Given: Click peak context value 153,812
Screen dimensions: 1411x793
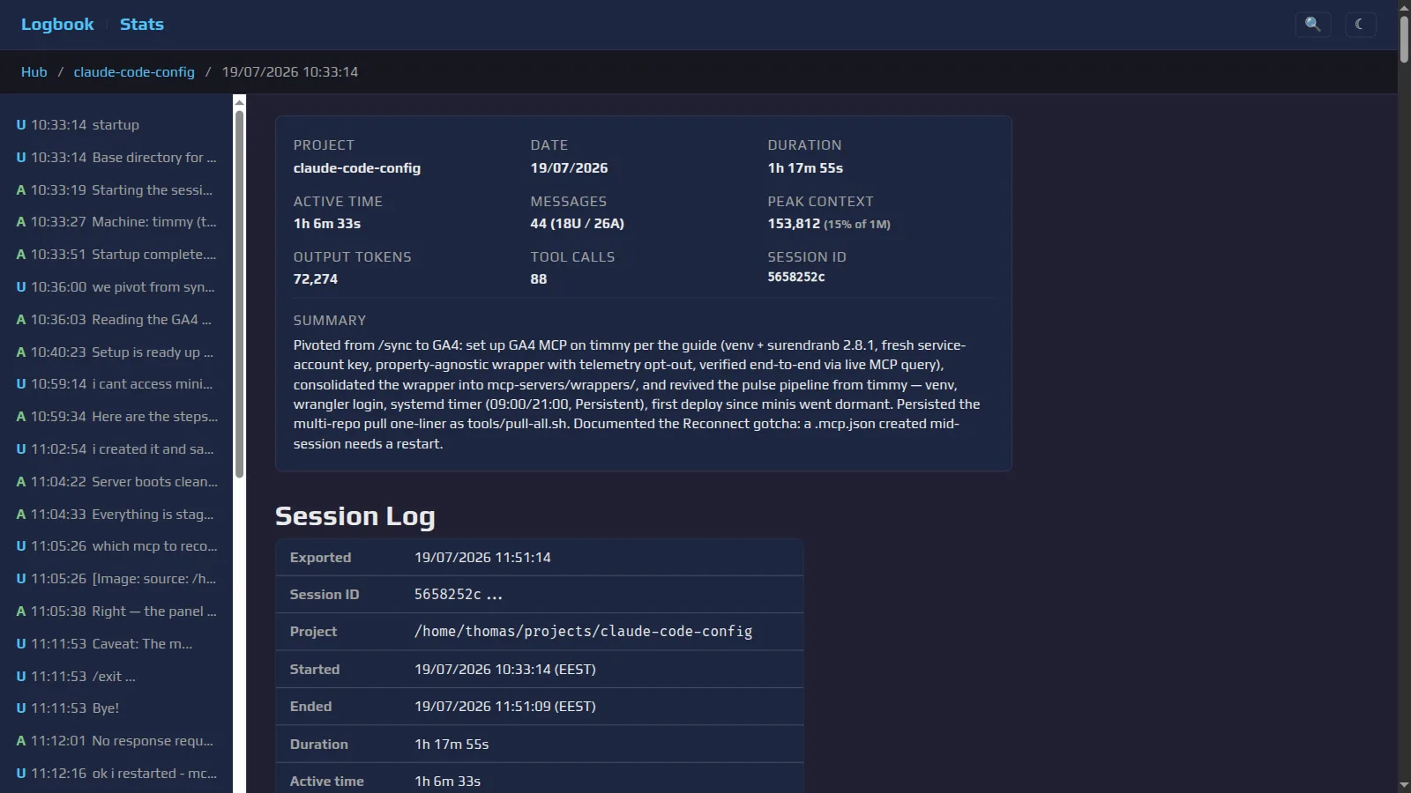Looking at the screenshot, I should tap(794, 224).
